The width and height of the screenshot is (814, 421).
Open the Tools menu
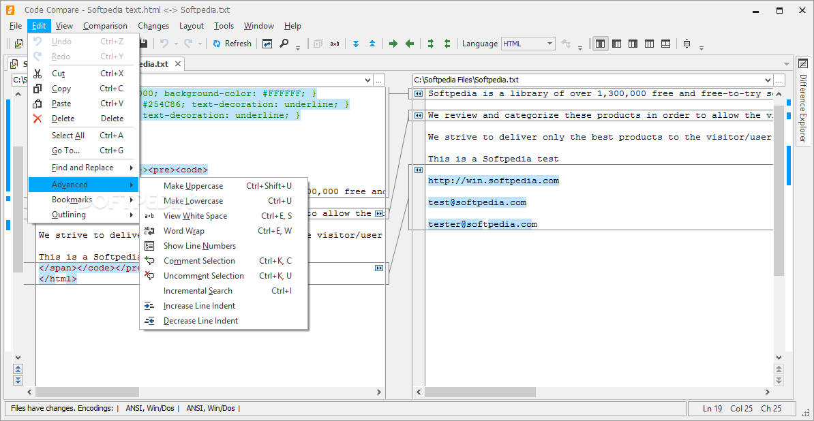tap(224, 26)
